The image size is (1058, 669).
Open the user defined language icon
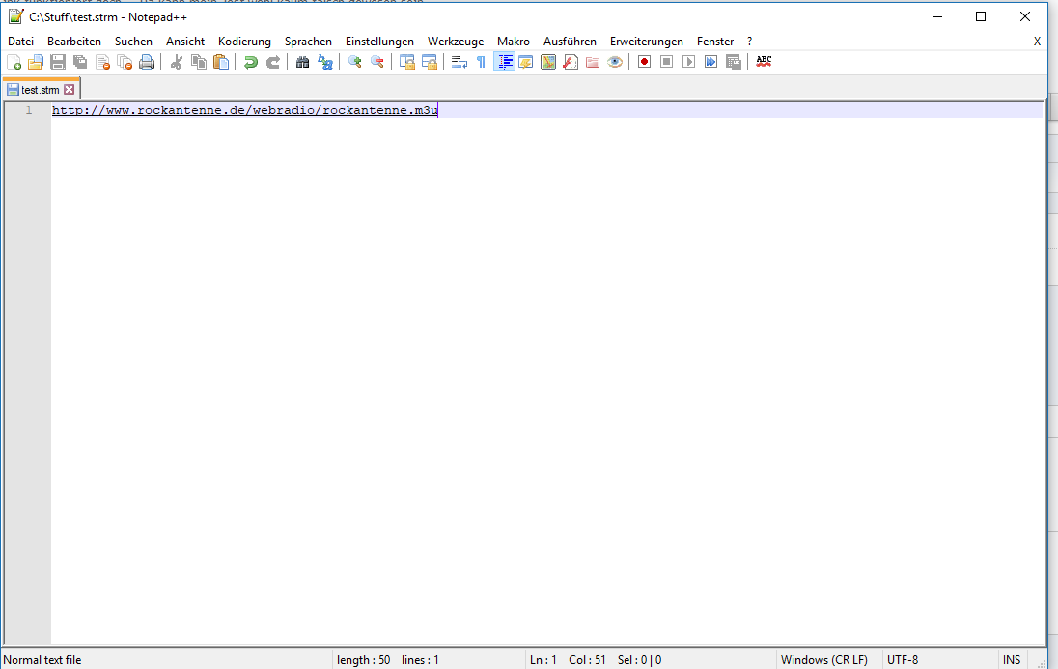(526, 62)
